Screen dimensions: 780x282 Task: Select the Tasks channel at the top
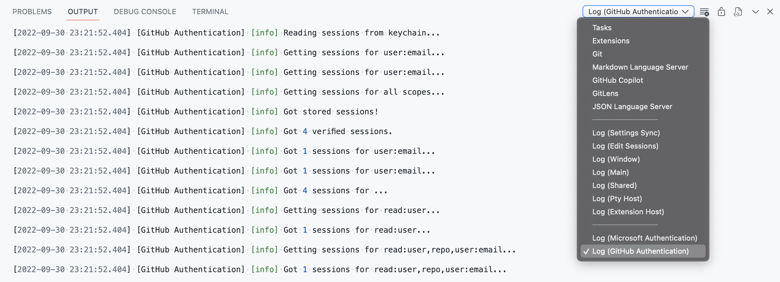click(x=602, y=28)
